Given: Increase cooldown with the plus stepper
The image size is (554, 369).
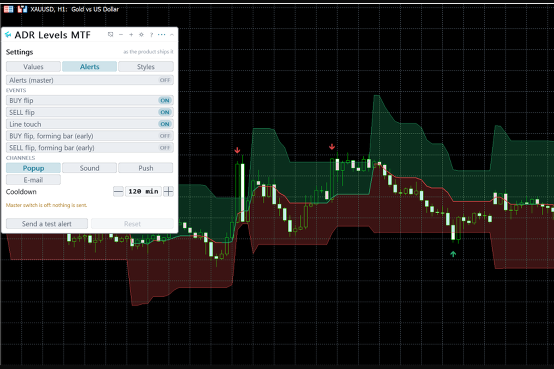Looking at the screenshot, I should (x=169, y=191).
